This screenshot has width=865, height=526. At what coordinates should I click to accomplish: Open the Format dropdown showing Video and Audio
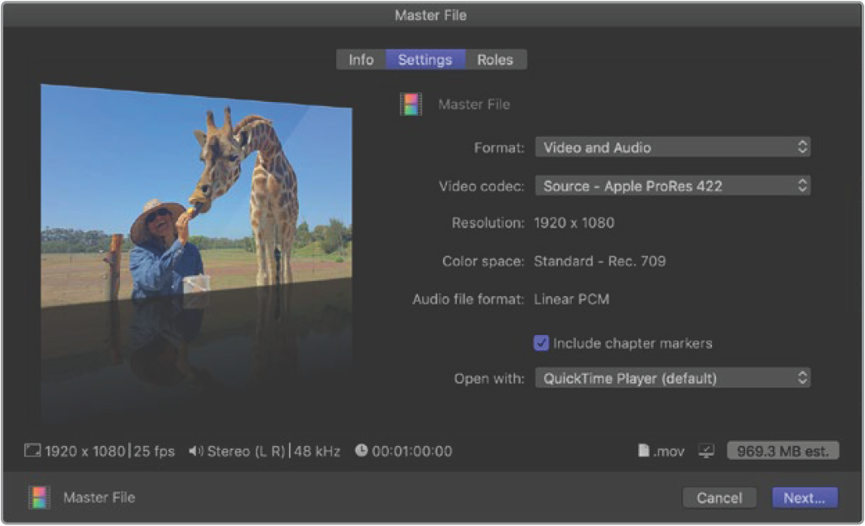click(x=672, y=147)
